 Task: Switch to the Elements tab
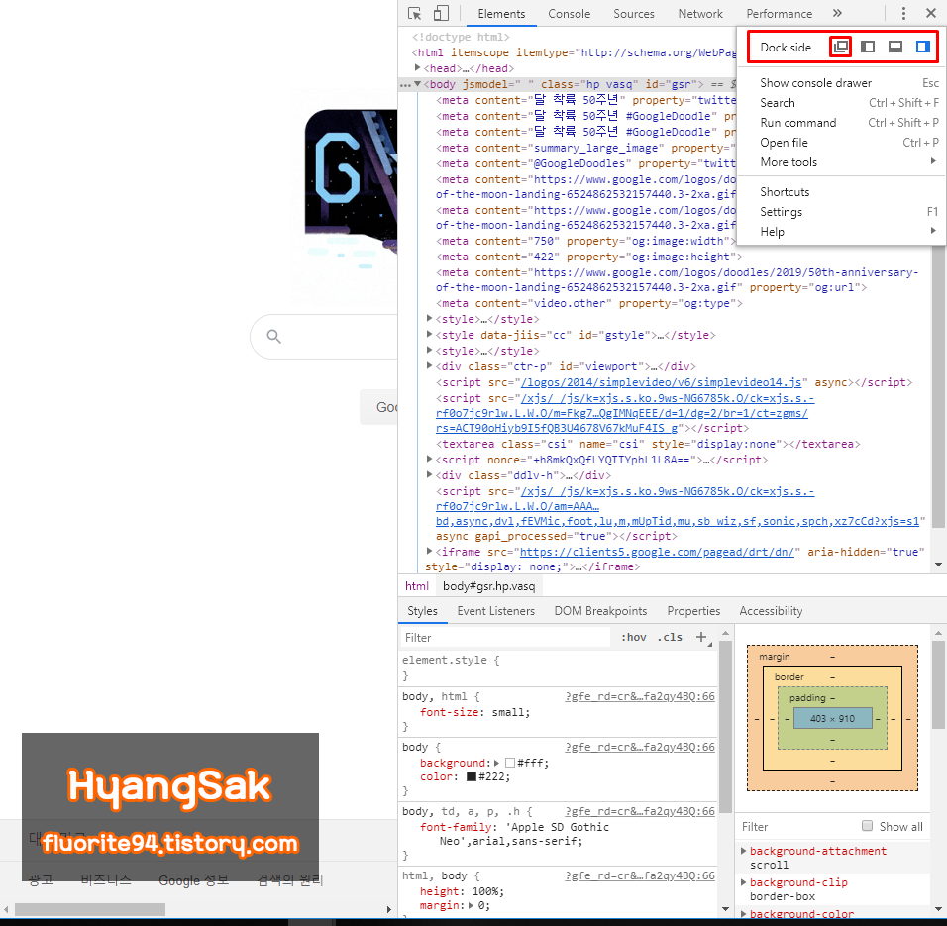click(x=501, y=13)
